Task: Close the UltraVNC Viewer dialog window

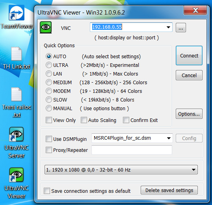Action: [x=195, y=10]
